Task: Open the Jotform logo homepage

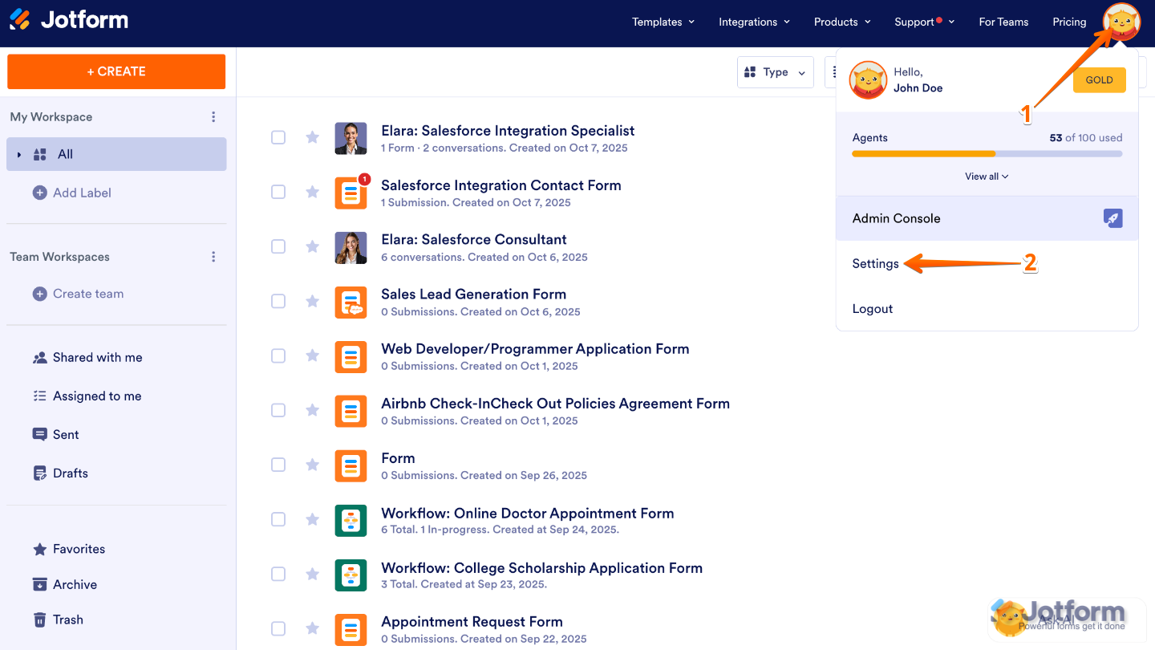Action: pyautogui.click(x=68, y=22)
